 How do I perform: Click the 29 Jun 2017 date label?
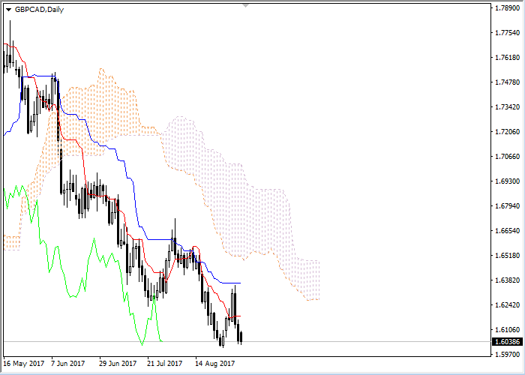118,364
